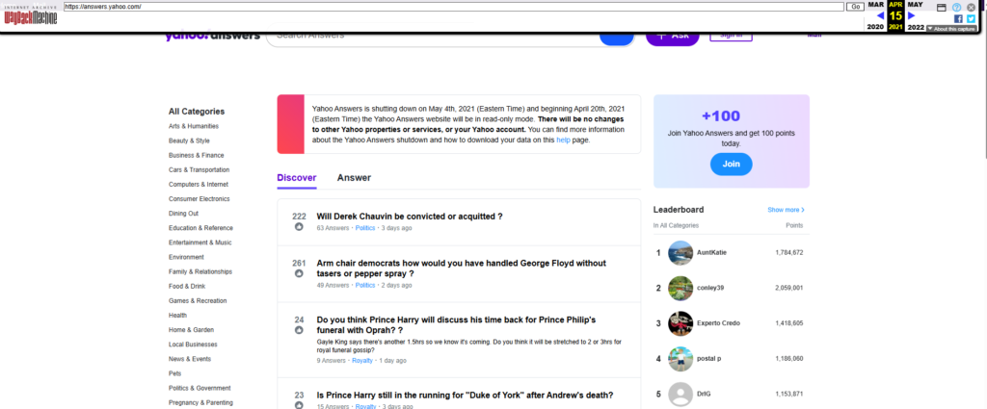Open the Wayback help question-mark icon
The width and height of the screenshot is (987, 409).
coord(957,8)
